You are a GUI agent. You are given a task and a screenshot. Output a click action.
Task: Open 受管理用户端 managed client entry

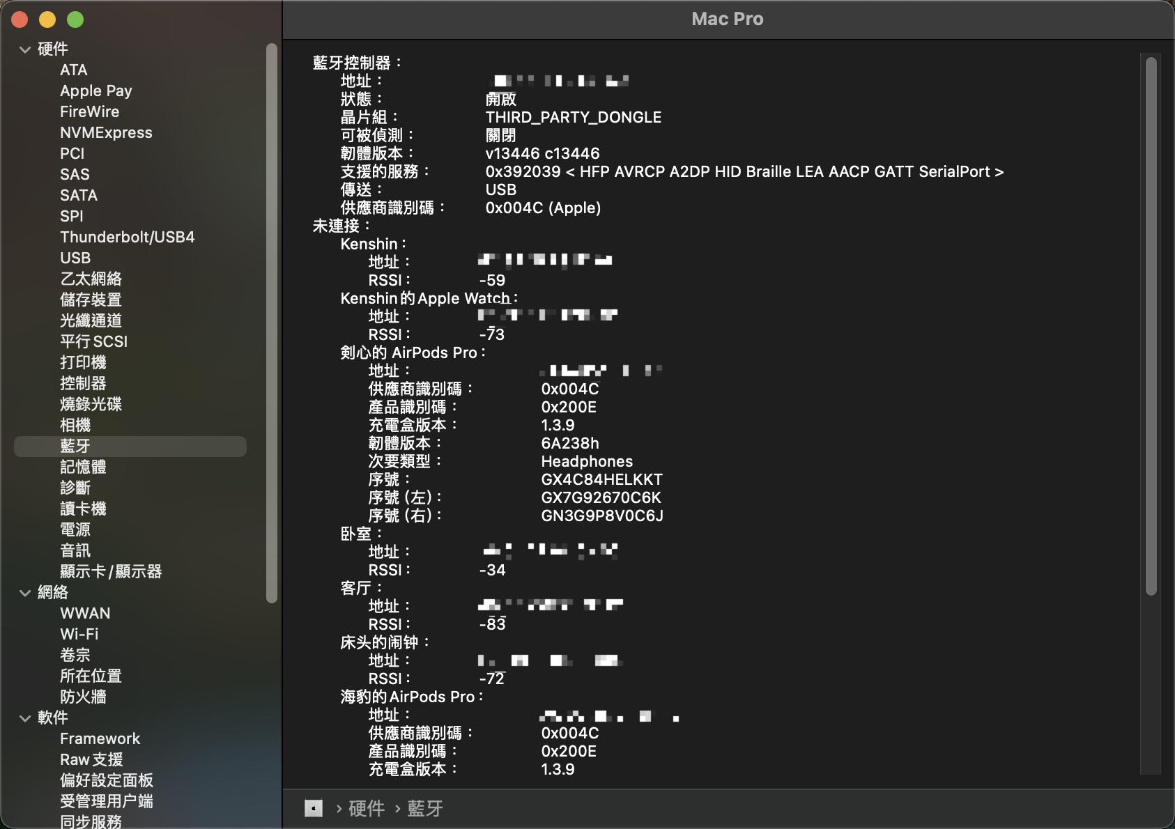tap(107, 802)
